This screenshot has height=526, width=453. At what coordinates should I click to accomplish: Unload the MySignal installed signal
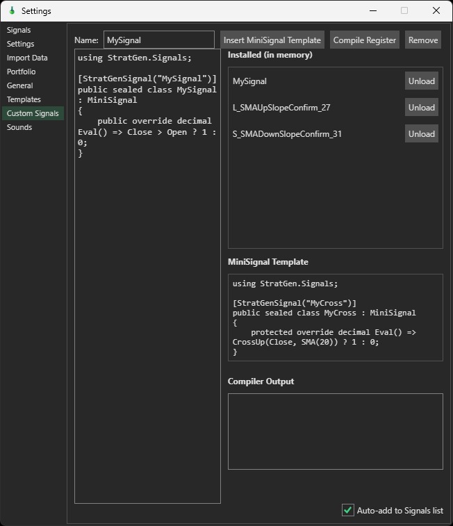[422, 81]
